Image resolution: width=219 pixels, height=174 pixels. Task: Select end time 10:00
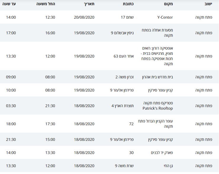point(11,90)
